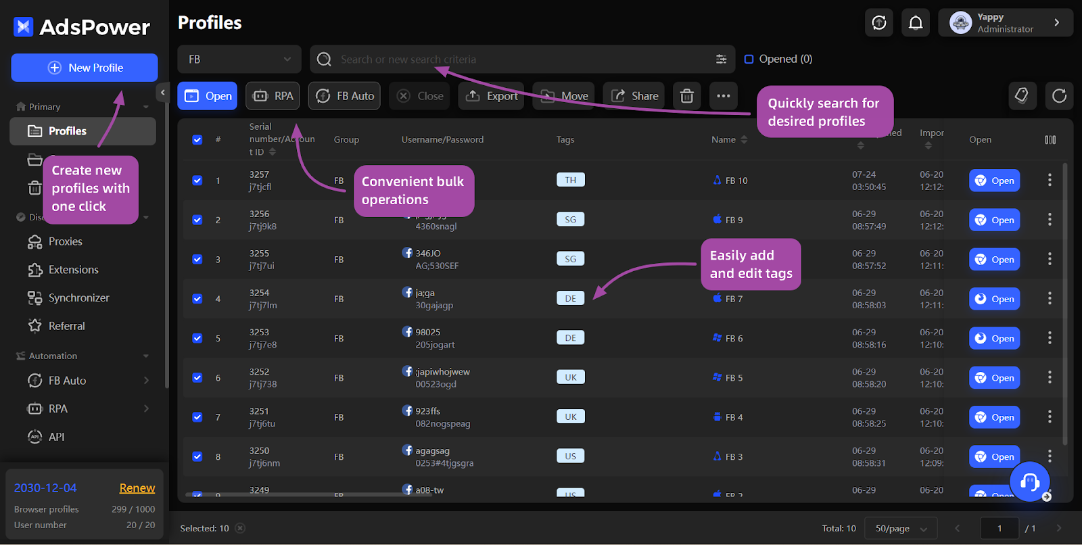Click the sync refresh icon in top bar

(x=879, y=23)
